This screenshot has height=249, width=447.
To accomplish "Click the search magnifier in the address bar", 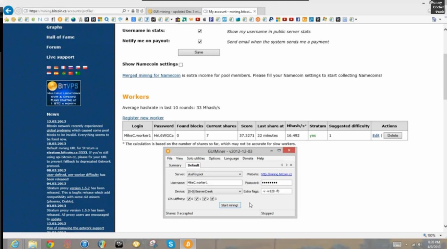I will tap(124, 11).
